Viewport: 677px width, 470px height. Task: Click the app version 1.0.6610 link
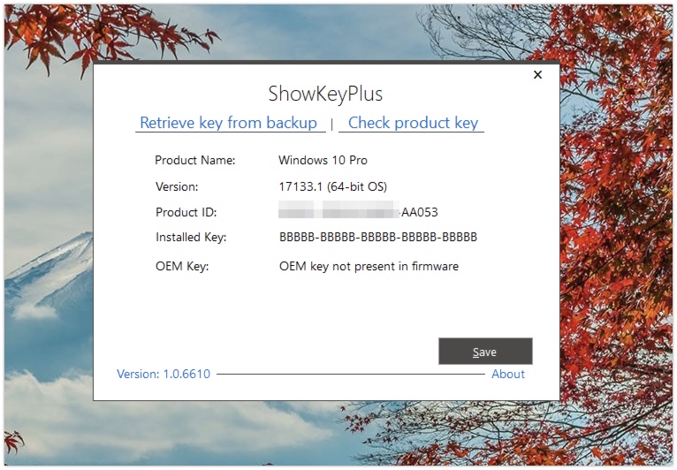pyautogui.click(x=164, y=374)
